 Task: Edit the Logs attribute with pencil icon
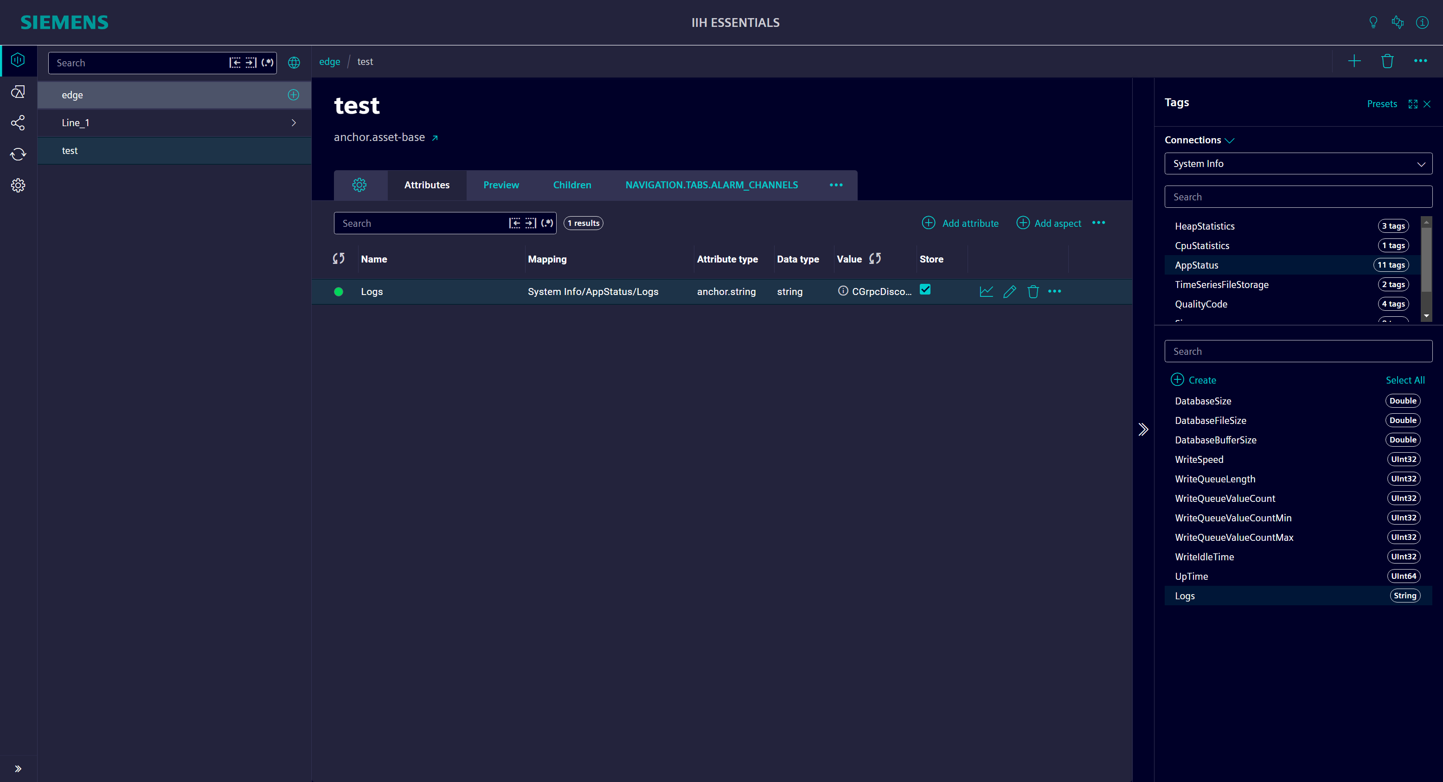point(1009,291)
